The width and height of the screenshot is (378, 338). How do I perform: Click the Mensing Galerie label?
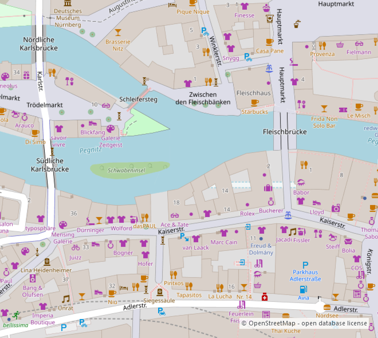(62, 238)
